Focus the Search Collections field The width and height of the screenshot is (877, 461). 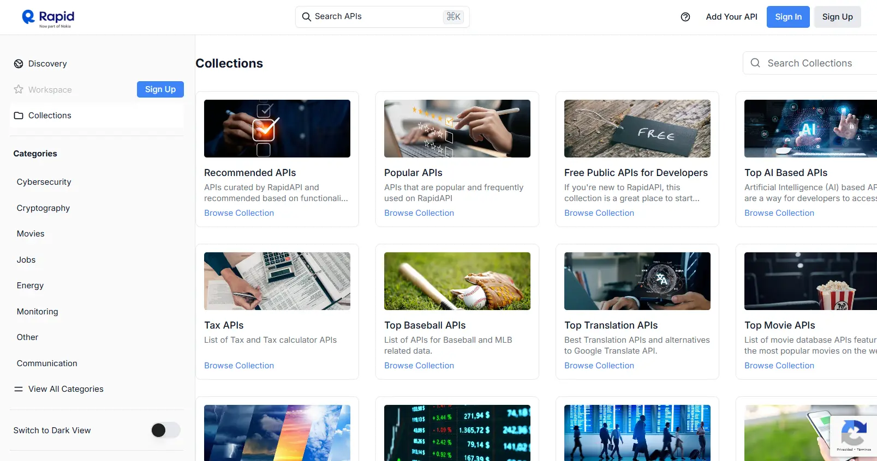point(810,63)
